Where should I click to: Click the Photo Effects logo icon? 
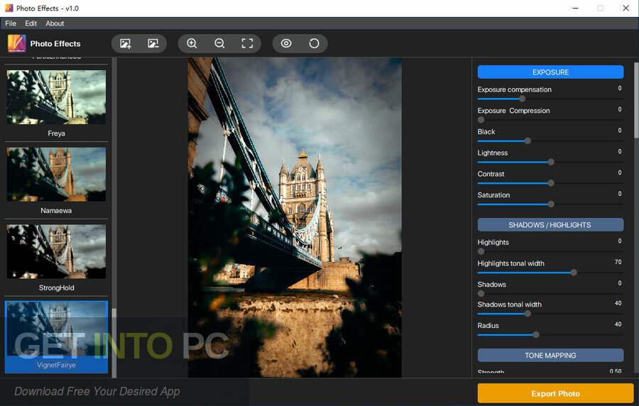click(17, 43)
